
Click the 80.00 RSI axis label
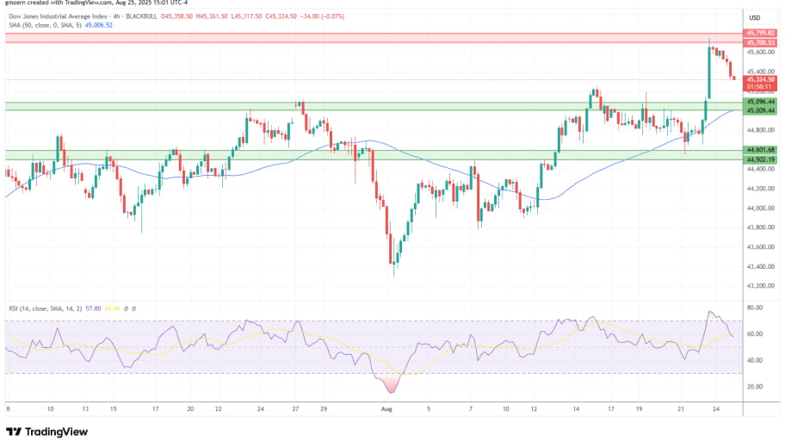pos(755,308)
